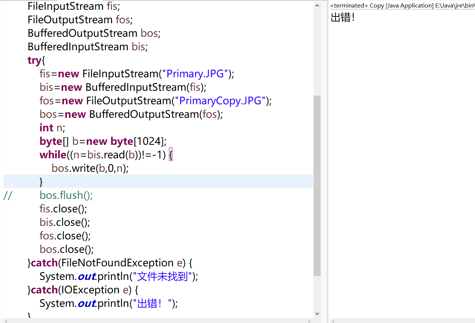Click the byte[] b=new byte[1024]; line
The image size is (475, 323).
click(x=103, y=141)
